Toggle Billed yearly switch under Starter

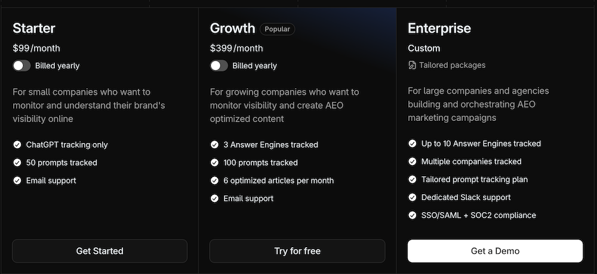pyautogui.click(x=21, y=66)
